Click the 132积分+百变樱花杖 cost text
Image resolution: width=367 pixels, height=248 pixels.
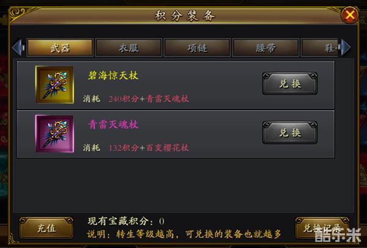point(149,148)
